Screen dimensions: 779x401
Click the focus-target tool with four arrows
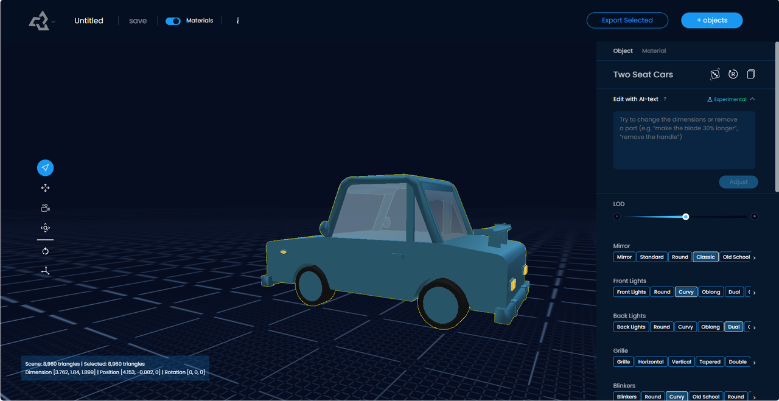tap(45, 228)
